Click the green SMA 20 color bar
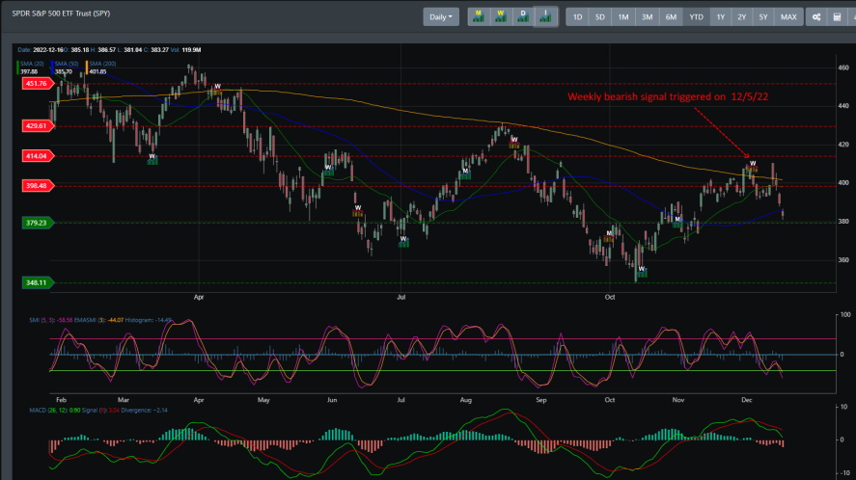 [17, 67]
